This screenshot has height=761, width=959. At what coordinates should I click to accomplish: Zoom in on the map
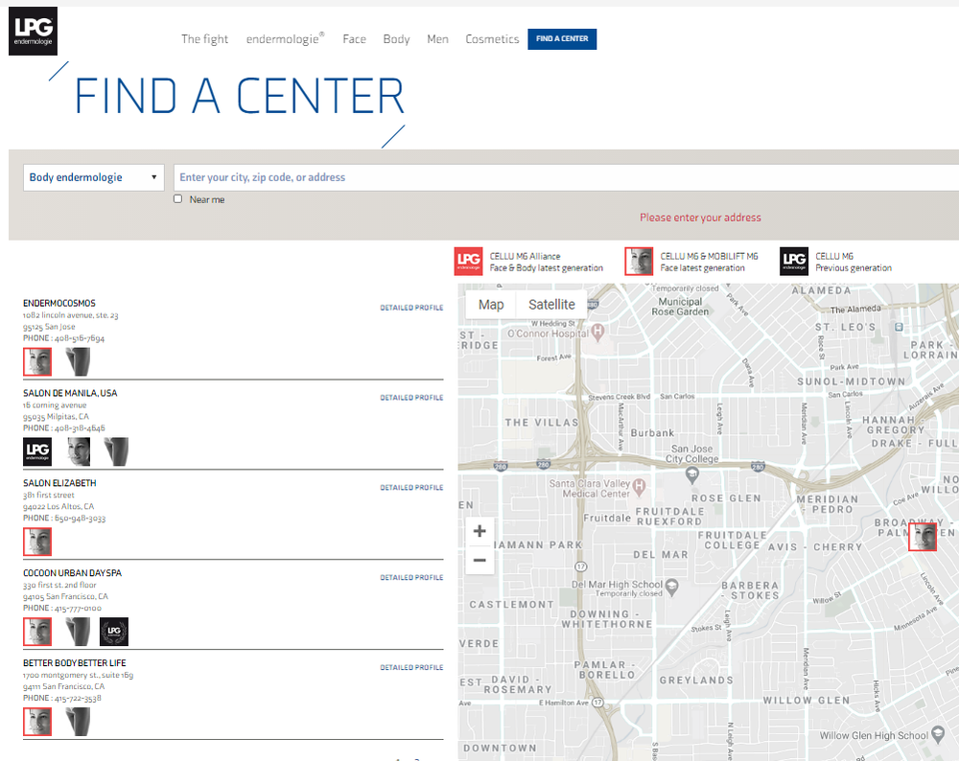point(479,531)
